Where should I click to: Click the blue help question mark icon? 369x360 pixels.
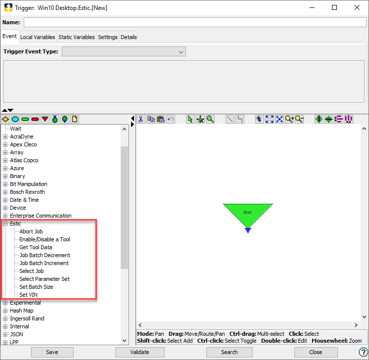point(363,352)
